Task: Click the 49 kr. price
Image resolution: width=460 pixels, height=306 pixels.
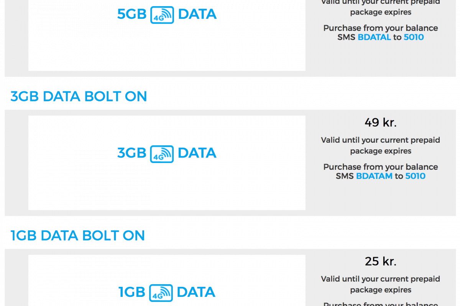Action: coord(380,122)
